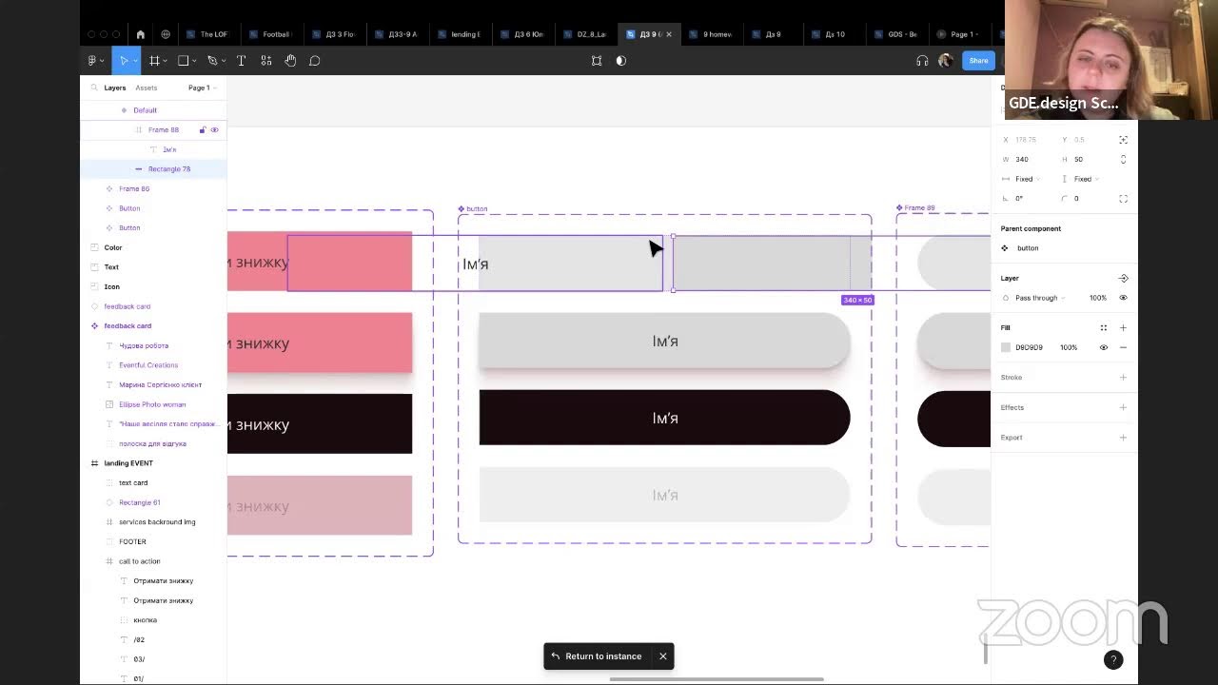Open Fill styles four-dots icon

point(1104,328)
